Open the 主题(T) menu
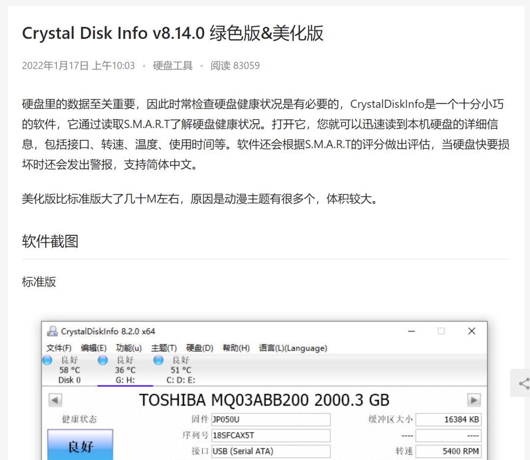 click(164, 348)
